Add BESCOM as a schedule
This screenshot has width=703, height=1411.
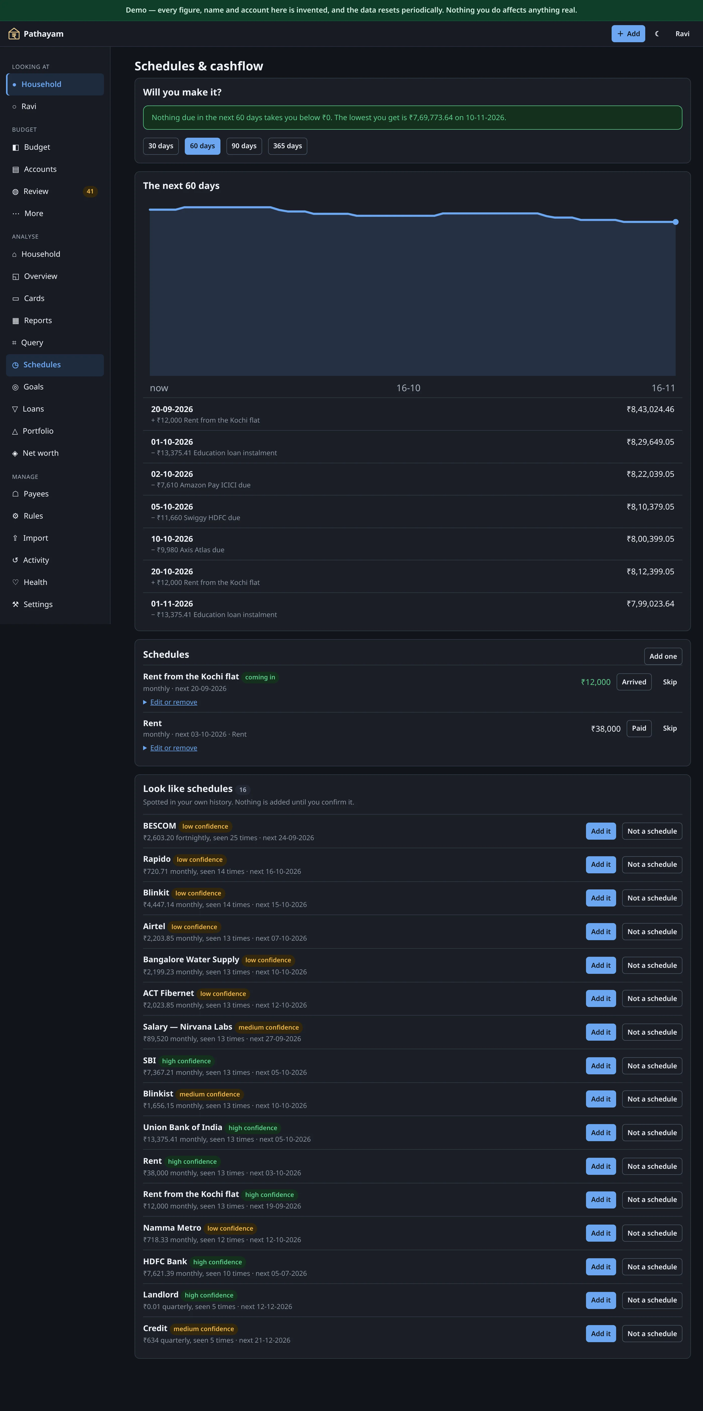point(601,831)
